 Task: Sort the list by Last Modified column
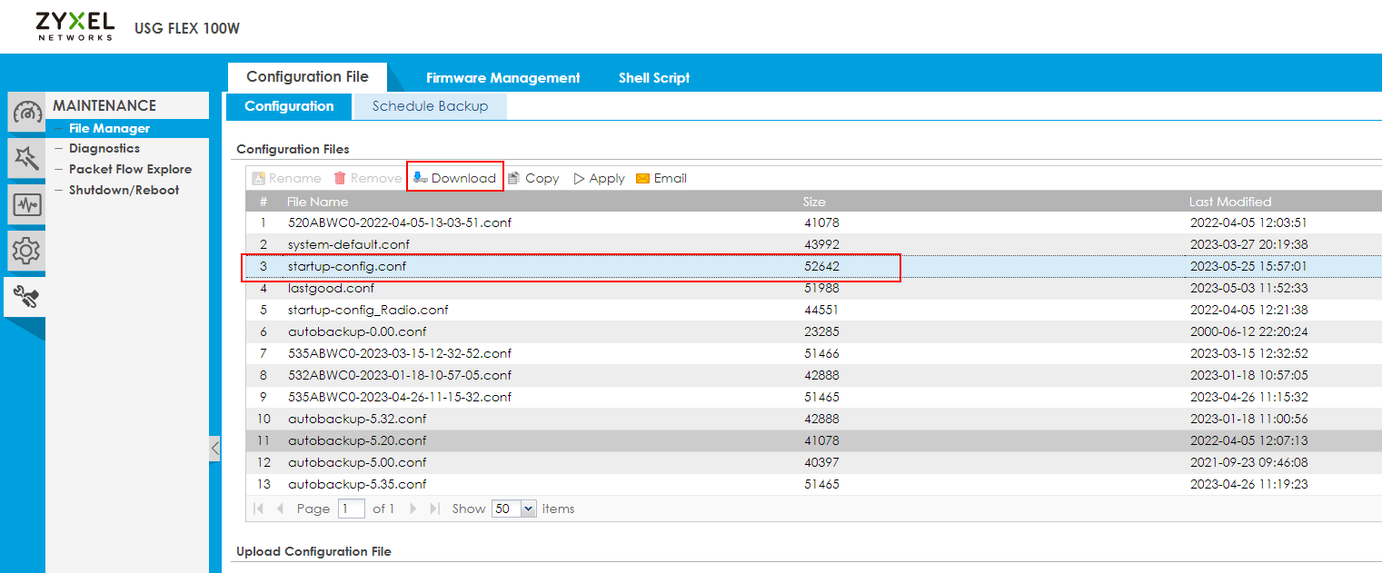1229,202
